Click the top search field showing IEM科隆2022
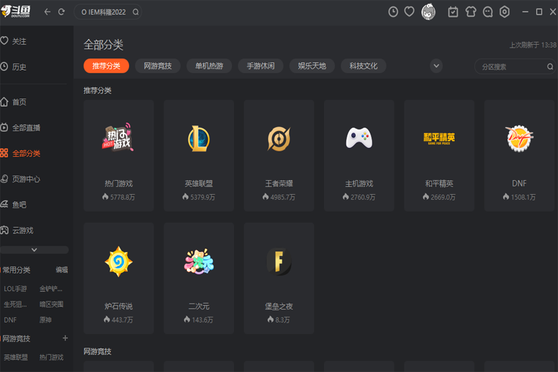Viewport: 558px width, 372px height. 107,12
